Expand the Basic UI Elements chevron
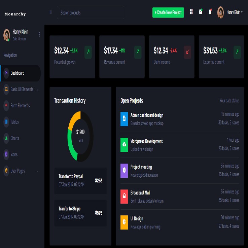The width and height of the screenshot is (248, 248). (x=37, y=90)
